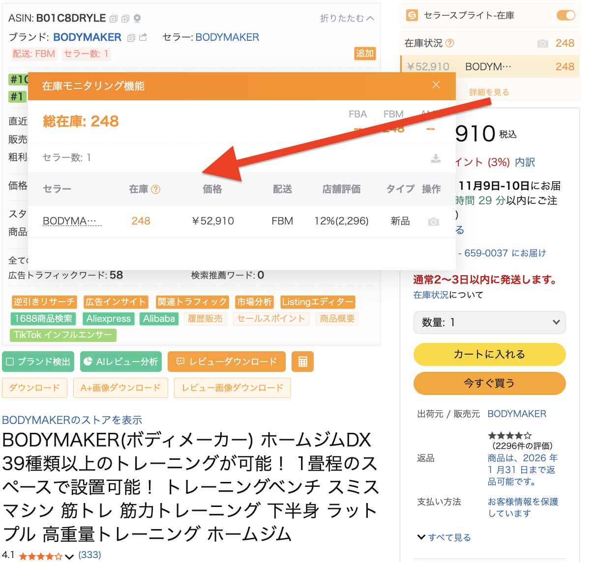
Task: Open the 数量 quantity dropdown
Action: 489,322
